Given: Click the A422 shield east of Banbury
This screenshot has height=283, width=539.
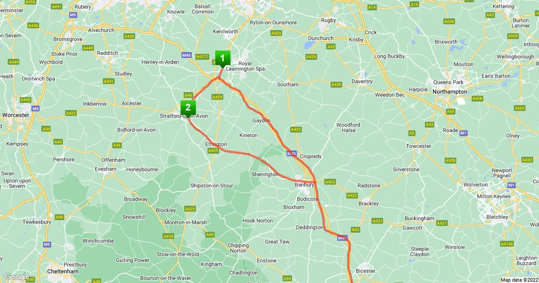Looking at the screenshot, I should (330, 182).
